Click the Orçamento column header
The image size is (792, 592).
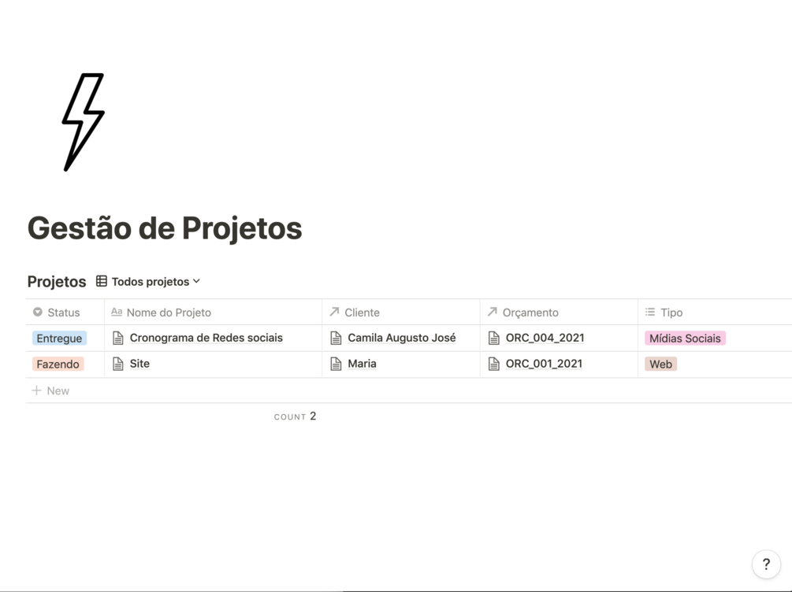[x=530, y=313]
